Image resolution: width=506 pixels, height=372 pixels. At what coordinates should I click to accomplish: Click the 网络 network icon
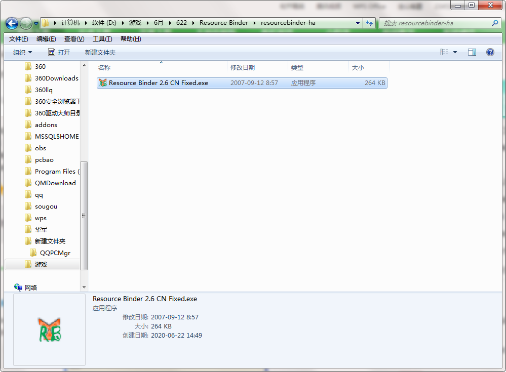[18, 287]
